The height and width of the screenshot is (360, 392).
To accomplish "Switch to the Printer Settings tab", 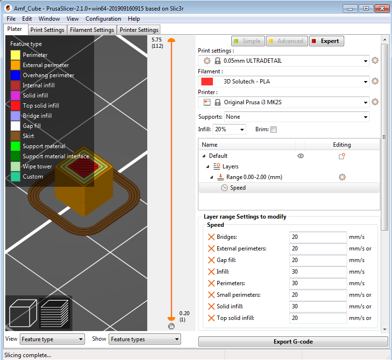I will coord(139,29).
